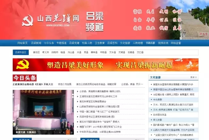
Task: Open 人物地理 navigation item
Action: (x=138, y=43)
